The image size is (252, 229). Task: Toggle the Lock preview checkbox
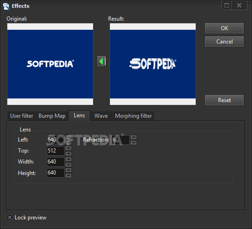click(x=10, y=218)
